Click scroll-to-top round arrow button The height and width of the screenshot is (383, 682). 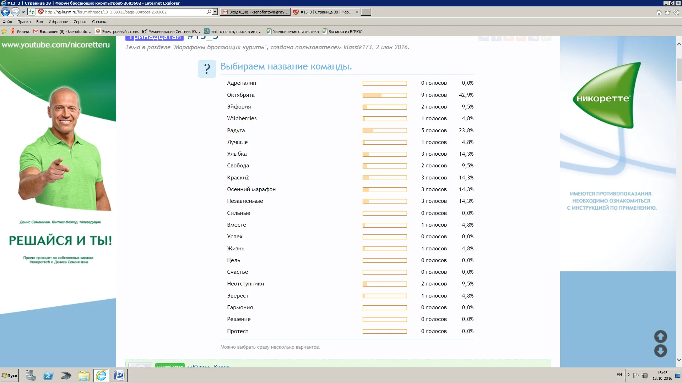coord(660,336)
